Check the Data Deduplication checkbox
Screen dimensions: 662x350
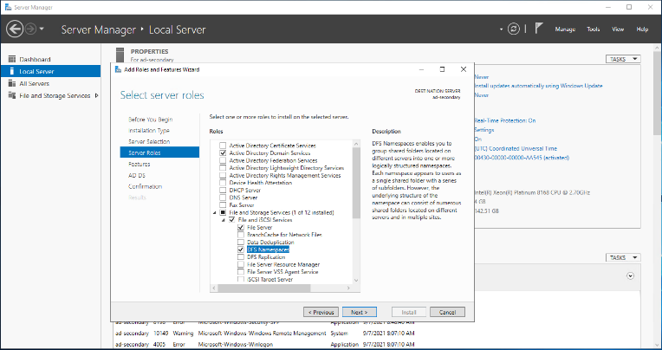coord(241,242)
